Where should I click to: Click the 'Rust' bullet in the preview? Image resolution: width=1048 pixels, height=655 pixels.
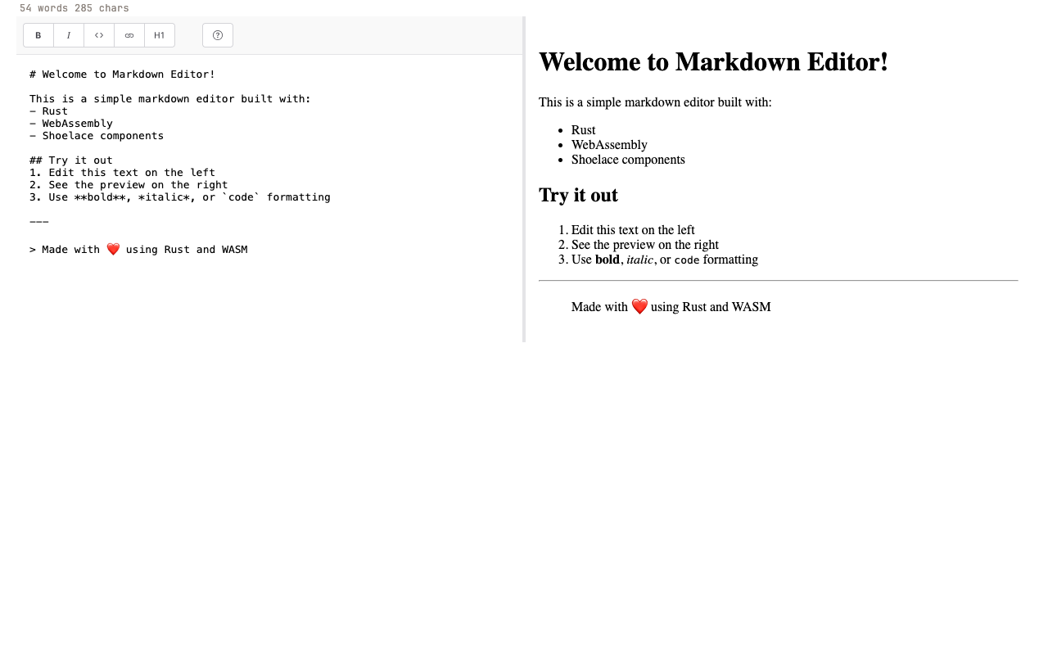click(x=584, y=130)
